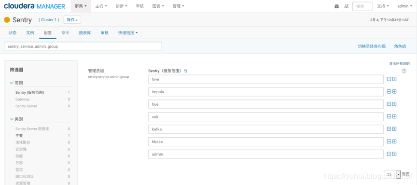The image size is (417, 185).
Task: Add a row after hue with the plus icon
Action: pos(394,104)
